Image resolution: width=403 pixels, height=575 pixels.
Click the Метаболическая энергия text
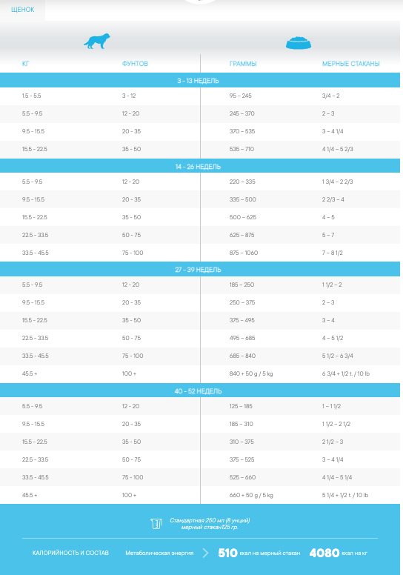[159, 553]
